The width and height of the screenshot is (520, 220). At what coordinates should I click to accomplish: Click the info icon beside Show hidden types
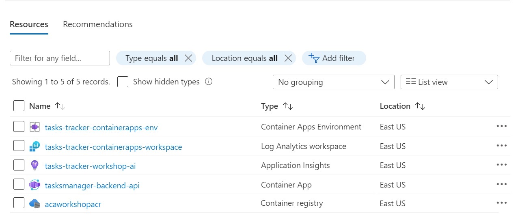(x=209, y=82)
